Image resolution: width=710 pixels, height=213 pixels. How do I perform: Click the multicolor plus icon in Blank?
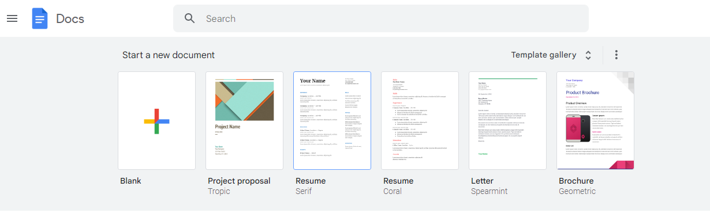[x=156, y=121]
